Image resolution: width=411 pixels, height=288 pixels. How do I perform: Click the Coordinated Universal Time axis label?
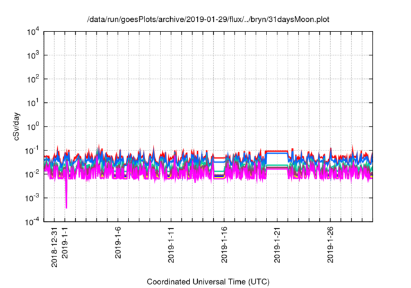pyautogui.click(x=207, y=282)
